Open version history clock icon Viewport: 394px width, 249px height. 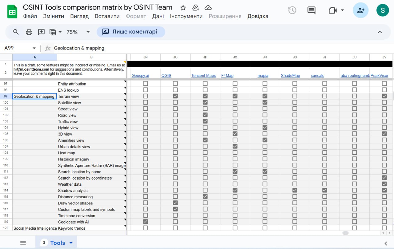click(292, 10)
